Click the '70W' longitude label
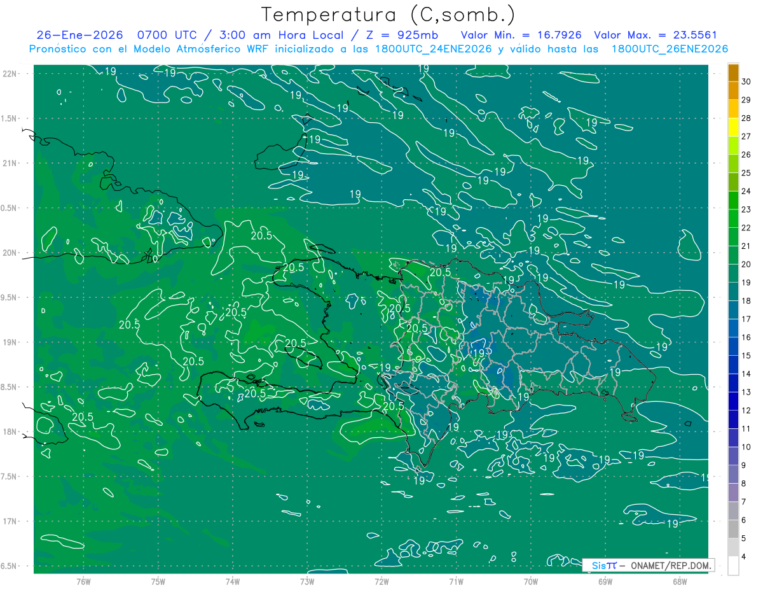Viewport: 763px width, 590px height. click(x=531, y=581)
